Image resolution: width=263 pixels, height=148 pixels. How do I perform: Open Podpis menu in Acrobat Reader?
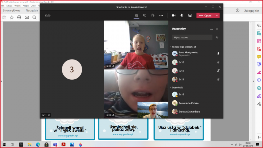point(26,6)
